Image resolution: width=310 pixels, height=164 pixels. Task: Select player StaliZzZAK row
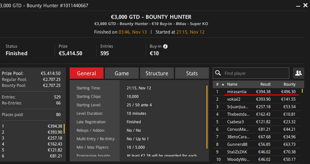point(257,152)
